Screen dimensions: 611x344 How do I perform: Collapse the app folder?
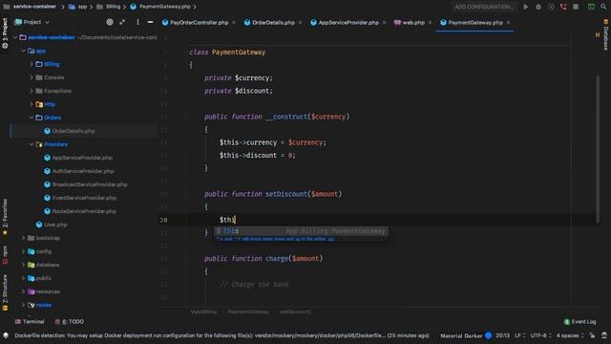23,51
